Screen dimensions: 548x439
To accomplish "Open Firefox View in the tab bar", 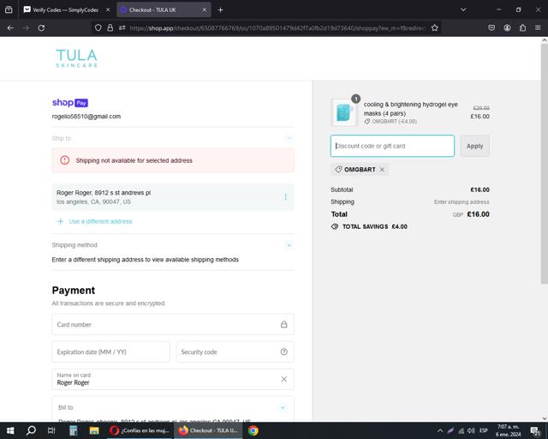I will pos(9,9).
